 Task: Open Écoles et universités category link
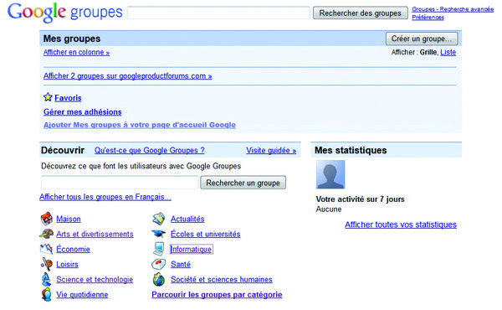[206, 234]
